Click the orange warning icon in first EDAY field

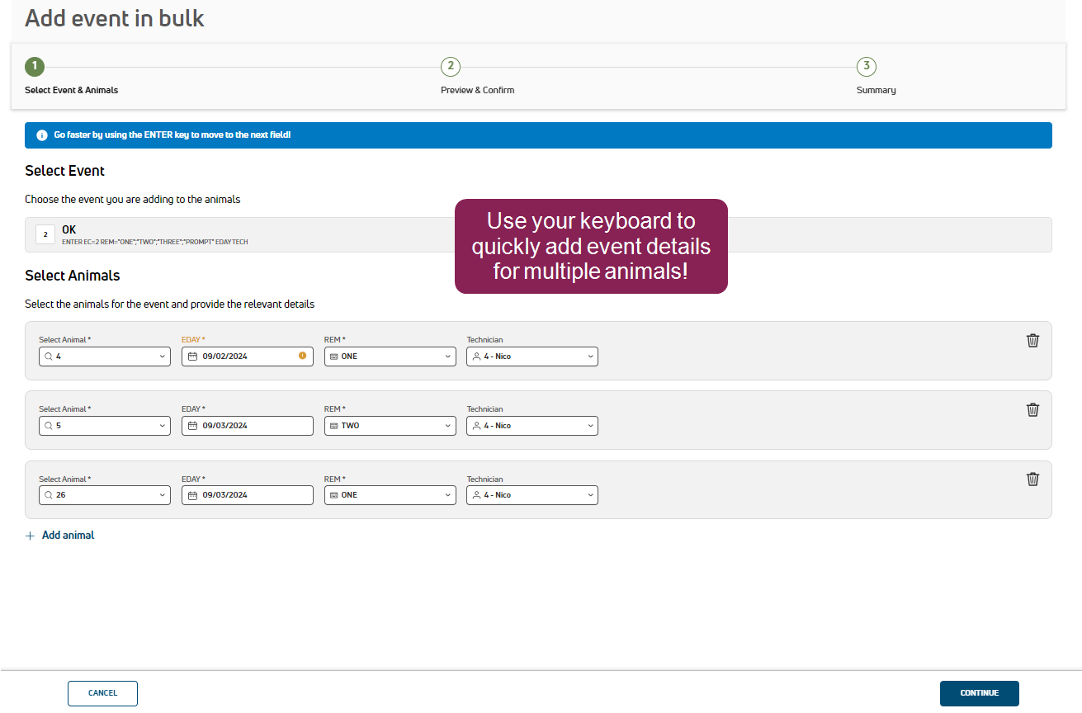(302, 356)
